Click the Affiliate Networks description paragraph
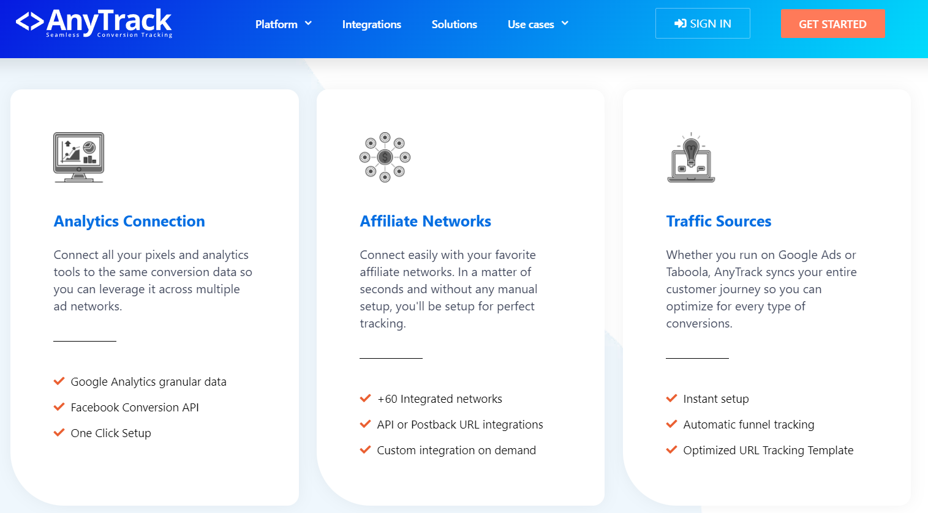The width and height of the screenshot is (928, 513). tap(449, 289)
